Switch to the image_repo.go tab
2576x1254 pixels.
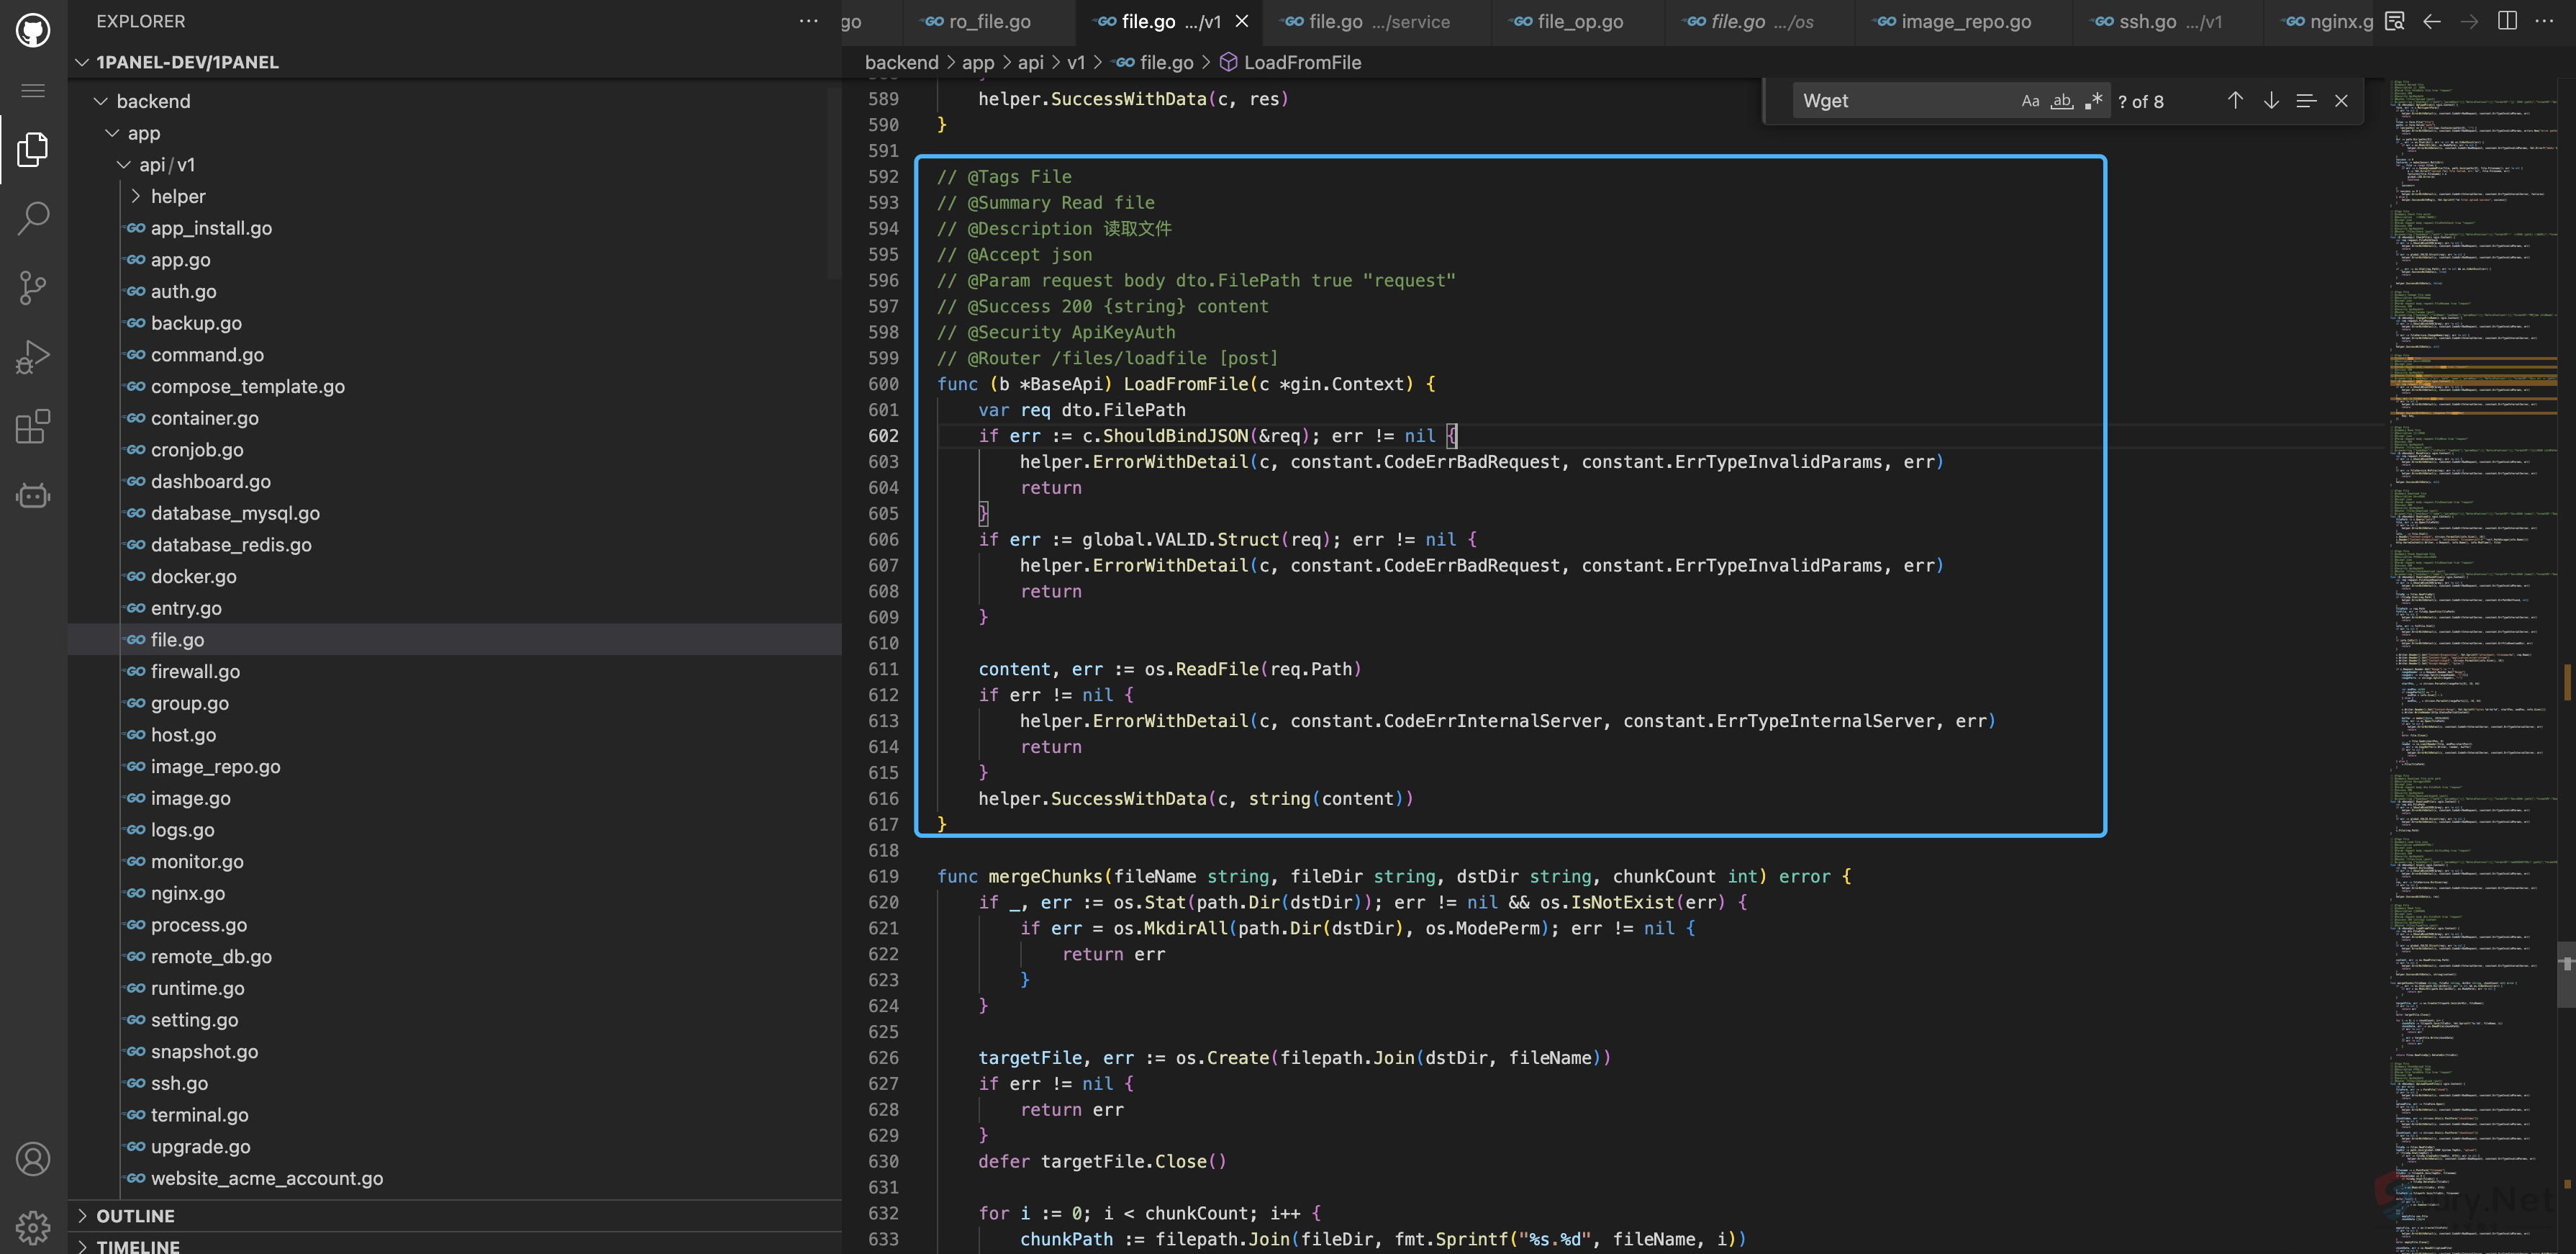tap(1965, 21)
